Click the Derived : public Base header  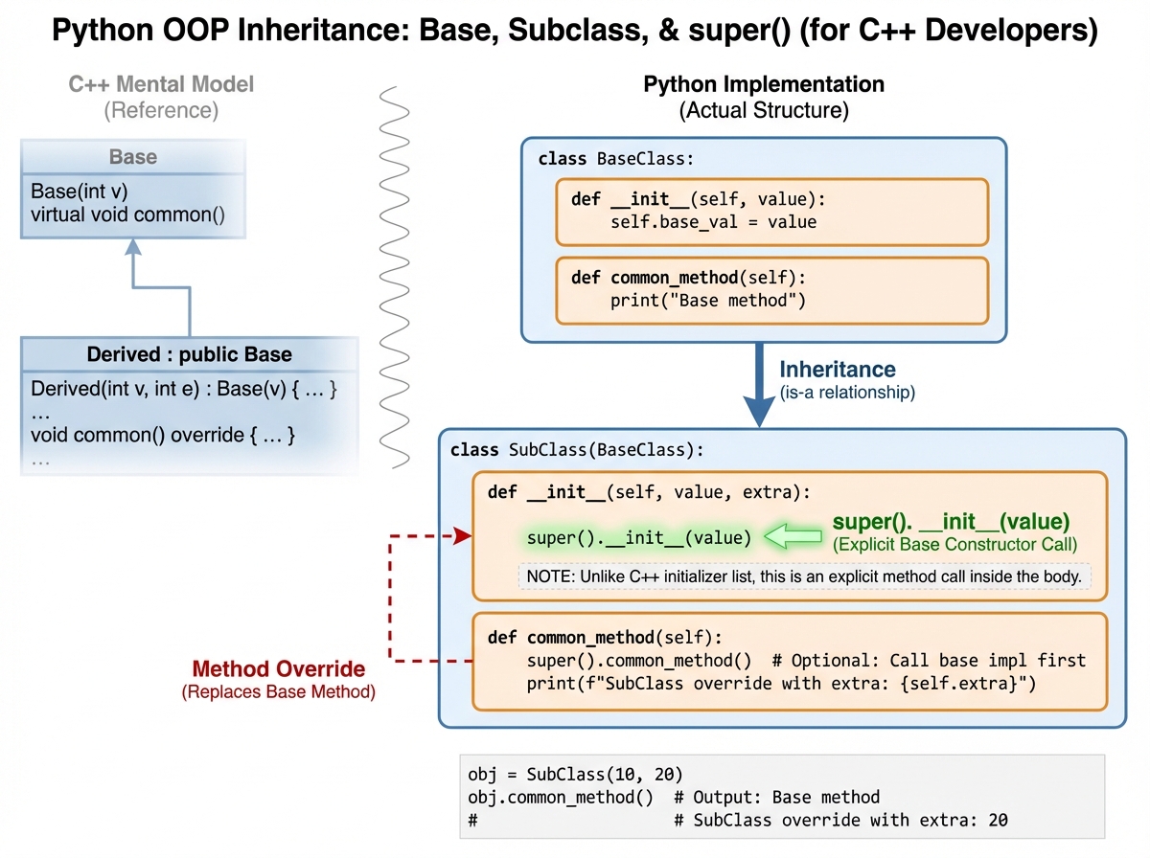(188, 354)
